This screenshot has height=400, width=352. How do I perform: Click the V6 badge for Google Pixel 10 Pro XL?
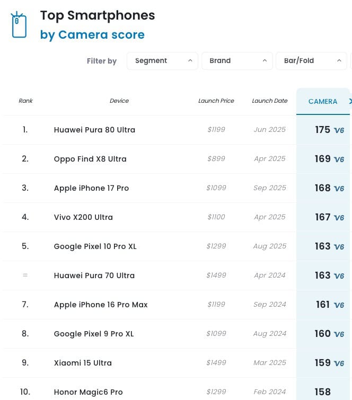pyautogui.click(x=339, y=247)
